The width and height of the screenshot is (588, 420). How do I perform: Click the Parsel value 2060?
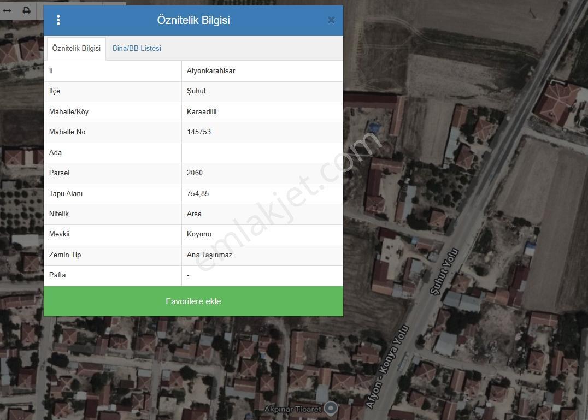click(195, 173)
